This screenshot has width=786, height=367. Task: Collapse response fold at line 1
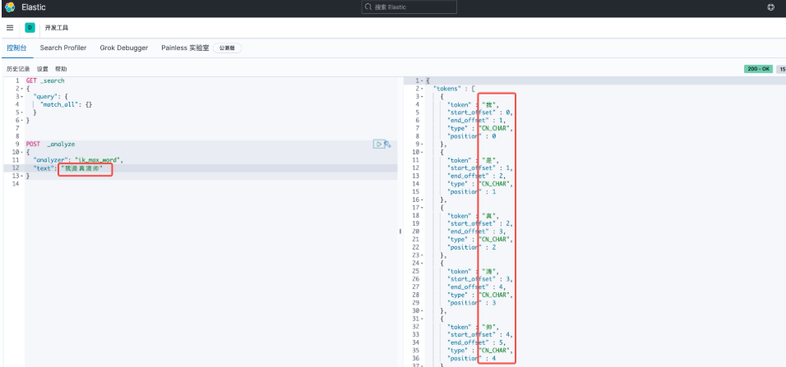click(x=423, y=81)
